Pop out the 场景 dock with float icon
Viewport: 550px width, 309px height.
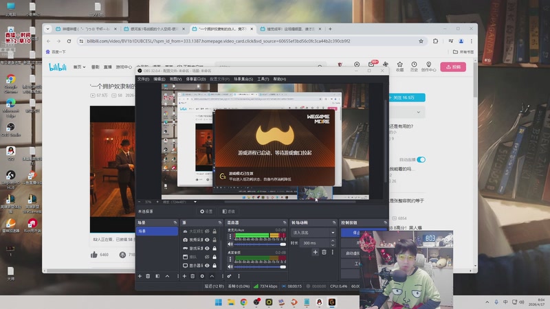pos(175,222)
